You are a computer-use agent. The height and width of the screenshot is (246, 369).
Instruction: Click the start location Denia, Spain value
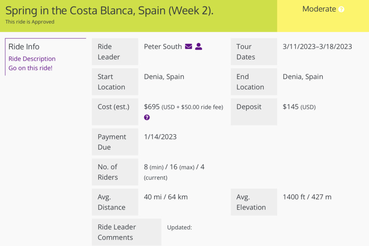tap(164, 77)
